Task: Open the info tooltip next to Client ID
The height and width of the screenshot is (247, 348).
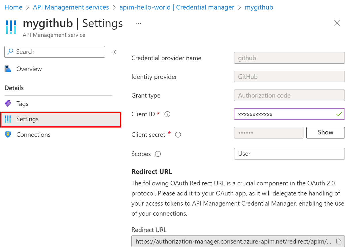Action: 167,114
